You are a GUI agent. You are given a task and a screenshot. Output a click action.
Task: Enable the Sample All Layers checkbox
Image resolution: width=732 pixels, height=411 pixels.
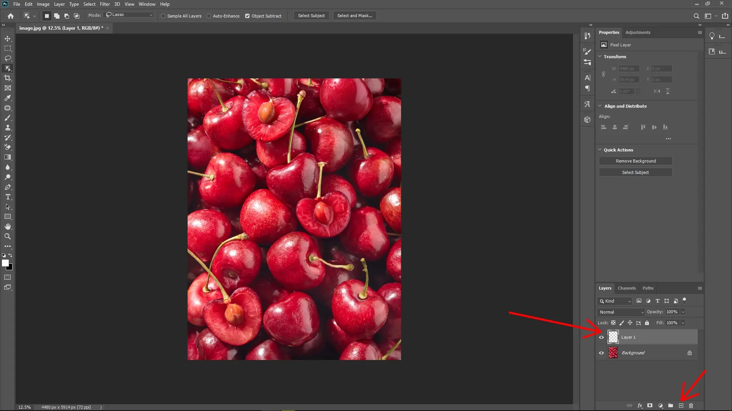point(163,16)
